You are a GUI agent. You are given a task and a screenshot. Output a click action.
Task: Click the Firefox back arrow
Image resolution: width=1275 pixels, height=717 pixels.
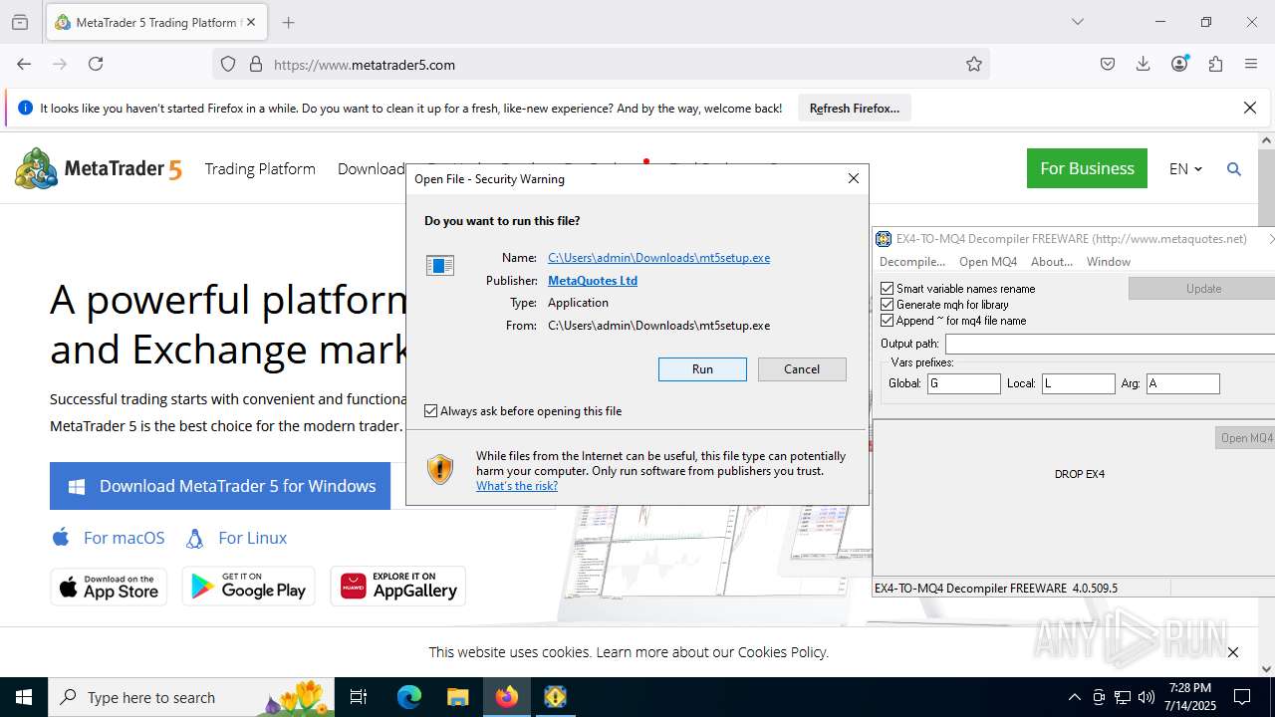click(x=24, y=64)
